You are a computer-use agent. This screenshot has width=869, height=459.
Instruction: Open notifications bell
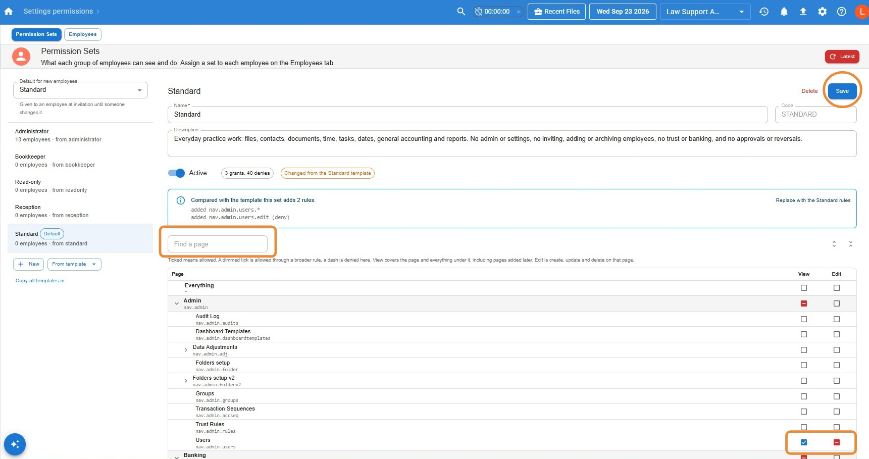784,11
